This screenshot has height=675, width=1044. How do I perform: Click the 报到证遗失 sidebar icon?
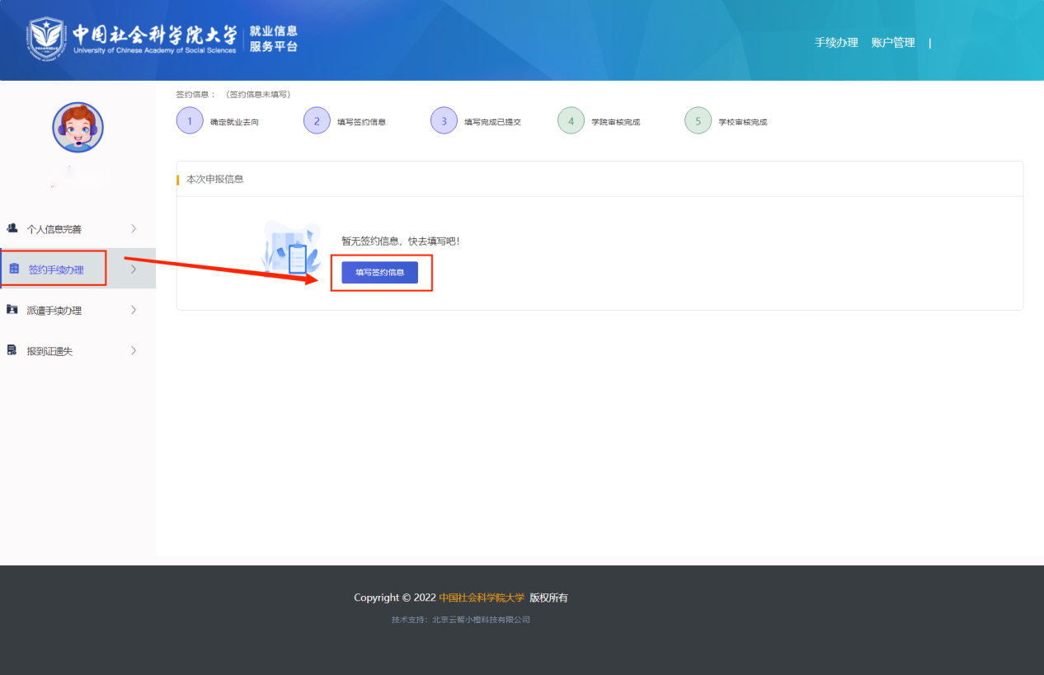pos(12,350)
